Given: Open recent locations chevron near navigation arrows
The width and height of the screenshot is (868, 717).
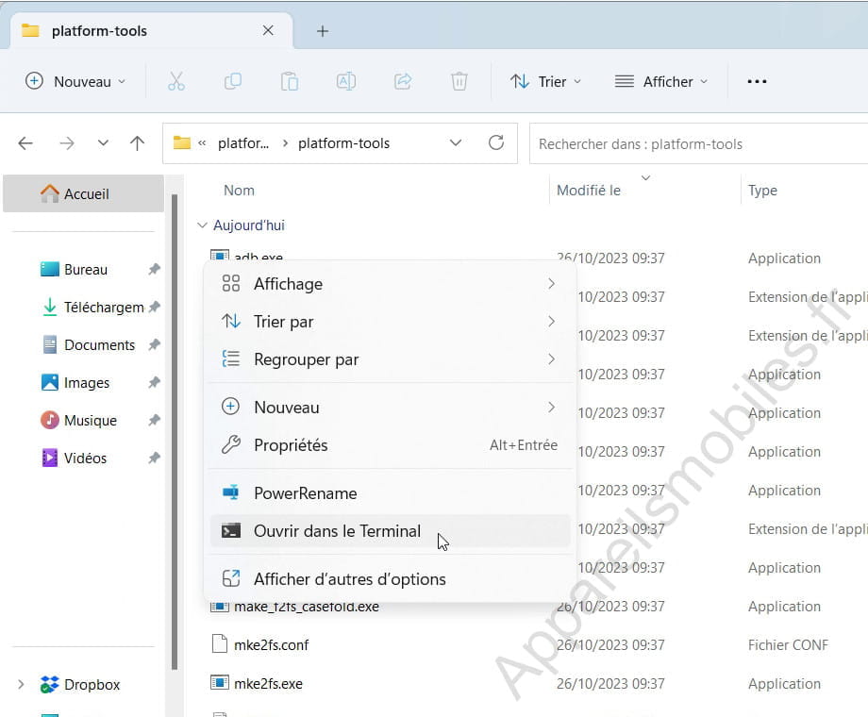Looking at the screenshot, I should pos(103,142).
